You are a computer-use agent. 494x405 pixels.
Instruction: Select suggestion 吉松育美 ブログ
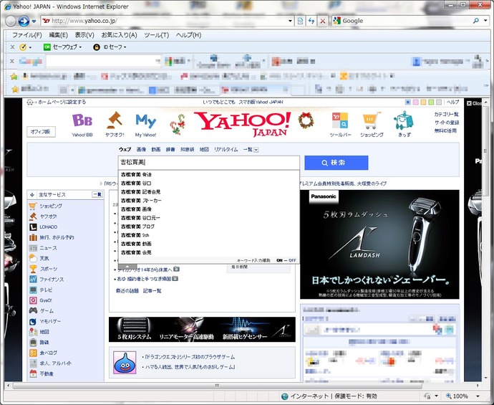[137, 227]
